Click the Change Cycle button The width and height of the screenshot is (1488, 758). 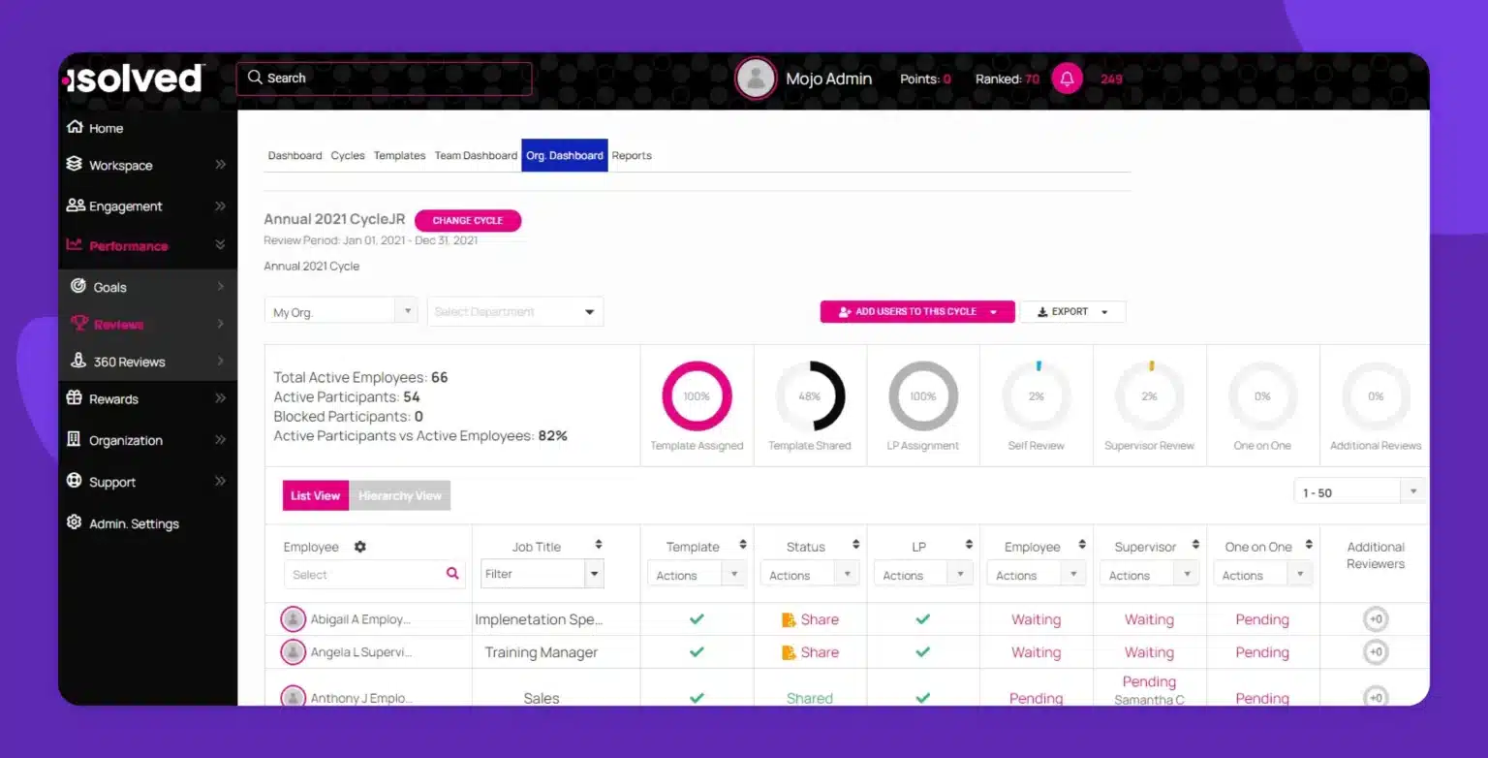pyautogui.click(x=468, y=220)
